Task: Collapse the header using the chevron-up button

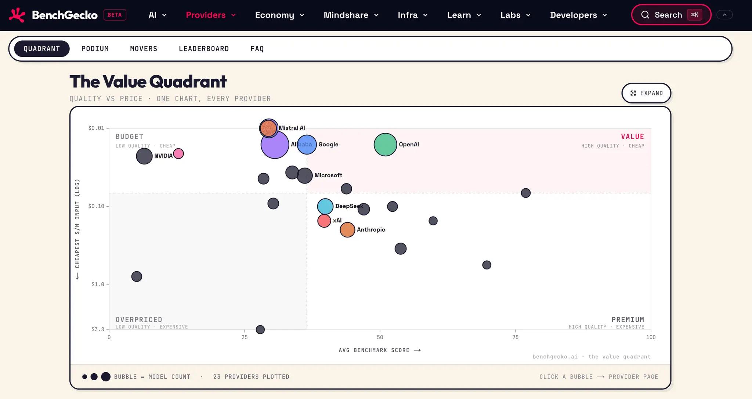Action: (724, 15)
